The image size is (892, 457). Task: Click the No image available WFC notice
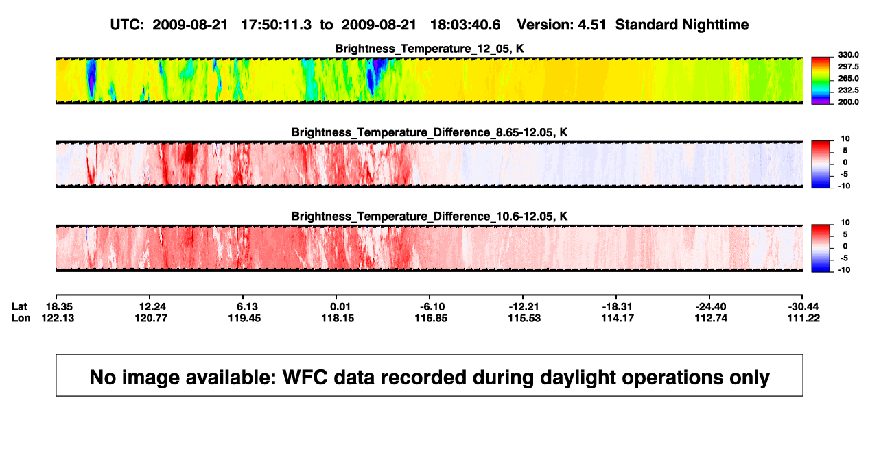(430, 375)
